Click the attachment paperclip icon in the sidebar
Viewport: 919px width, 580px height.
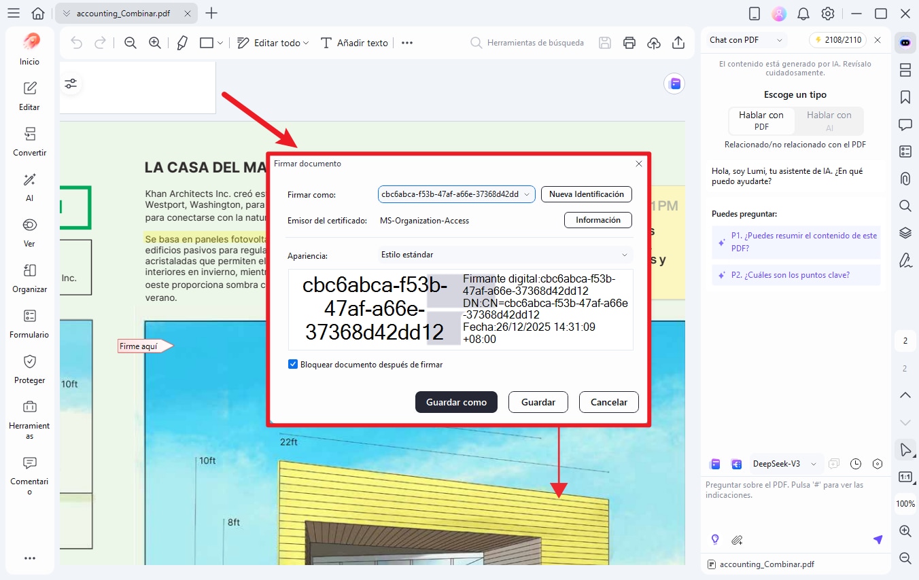pyautogui.click(x=905, y=179)
